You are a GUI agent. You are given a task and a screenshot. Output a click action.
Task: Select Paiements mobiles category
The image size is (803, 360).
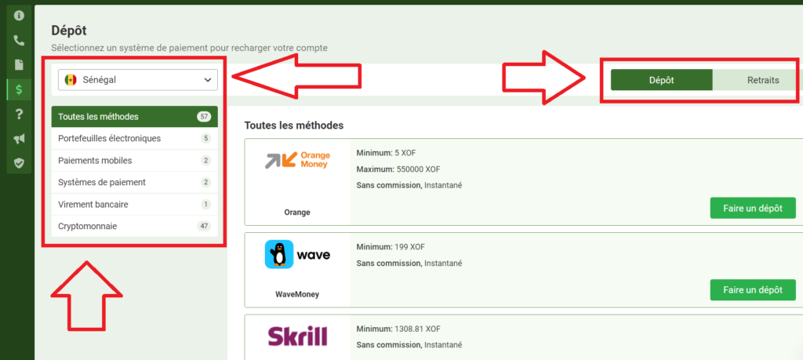coord(135,160)
